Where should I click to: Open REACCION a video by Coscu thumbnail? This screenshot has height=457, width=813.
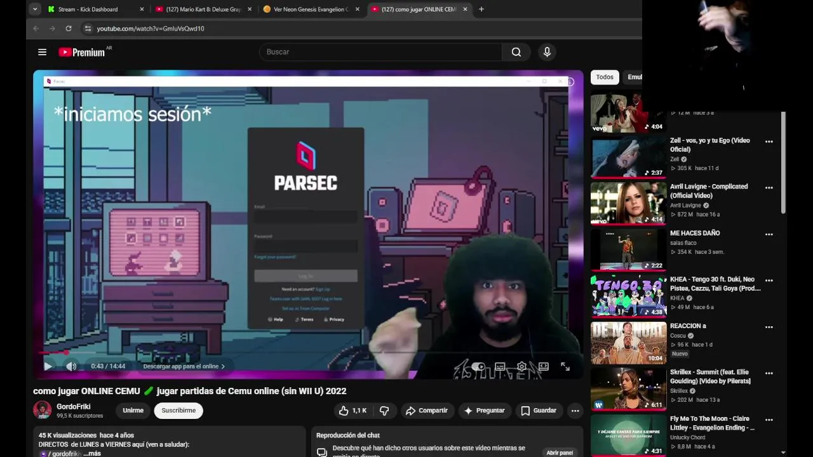point(628,343)
